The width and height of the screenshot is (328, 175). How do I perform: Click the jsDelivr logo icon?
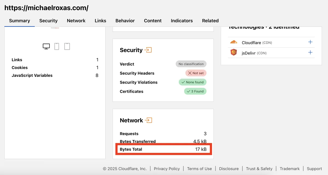tap(233, 52)
